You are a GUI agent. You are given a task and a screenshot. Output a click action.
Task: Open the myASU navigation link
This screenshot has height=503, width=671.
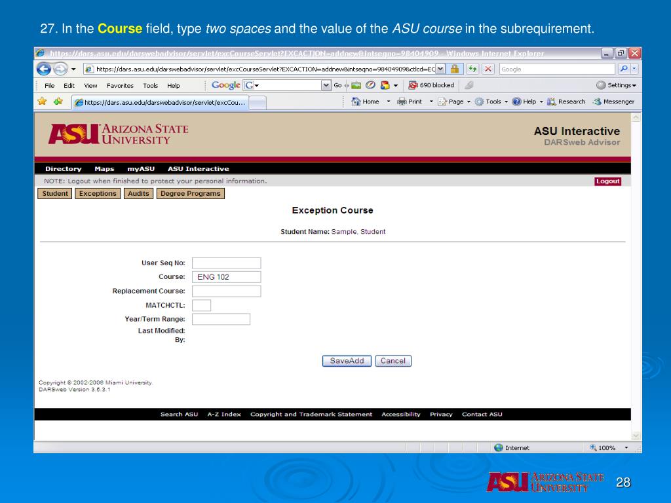coord(141,168)
